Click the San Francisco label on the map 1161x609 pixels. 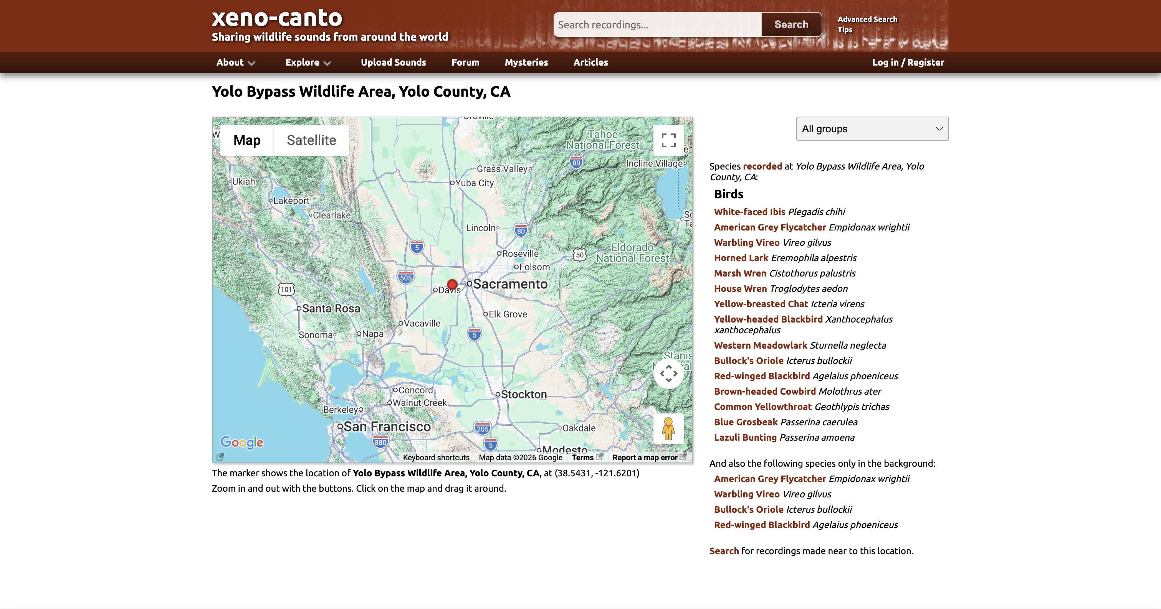(387, 426)
